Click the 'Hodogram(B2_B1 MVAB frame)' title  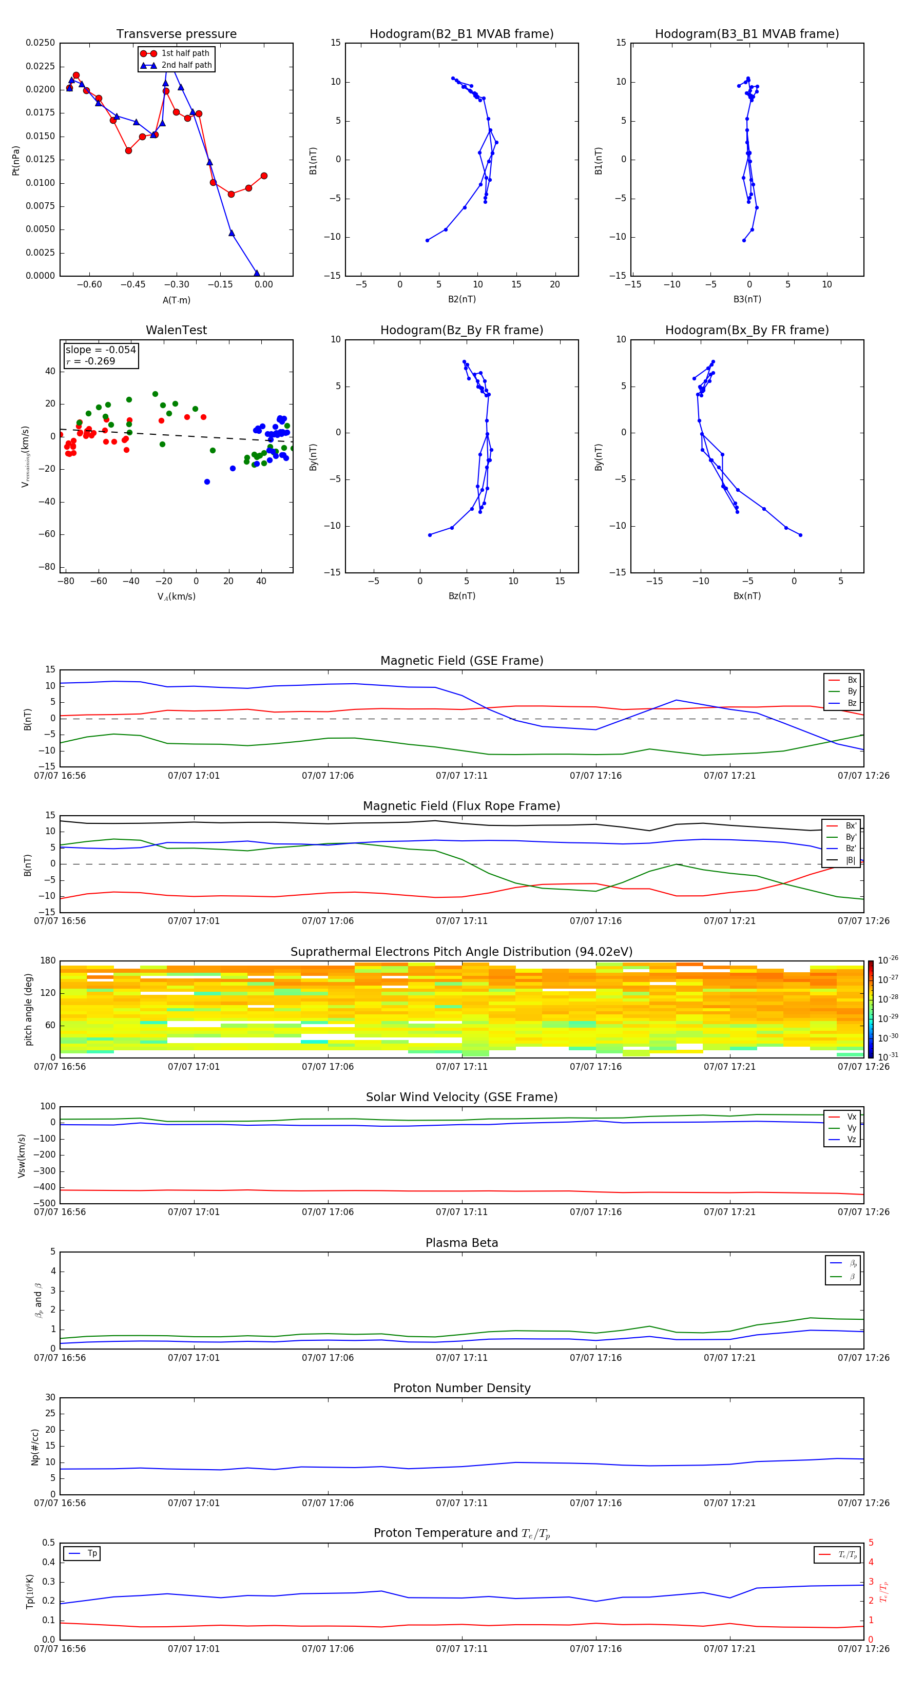pos(461,34)
